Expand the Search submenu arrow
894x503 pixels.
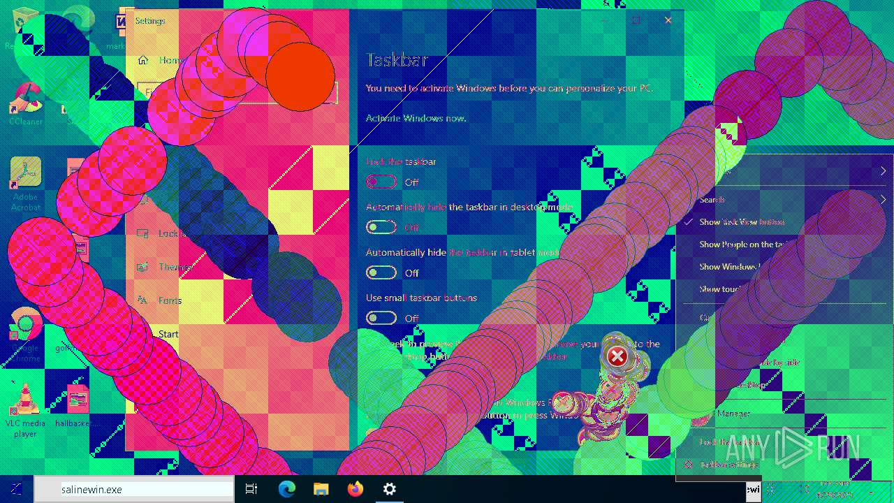tap(883, 200)
